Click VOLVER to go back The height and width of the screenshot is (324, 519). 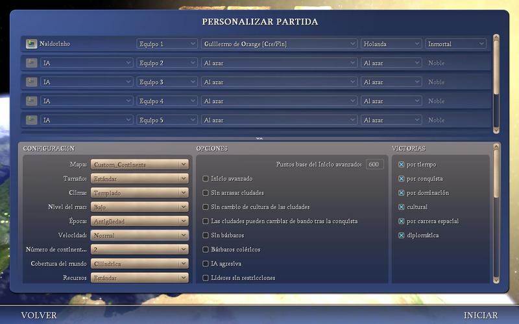point(39,316)
